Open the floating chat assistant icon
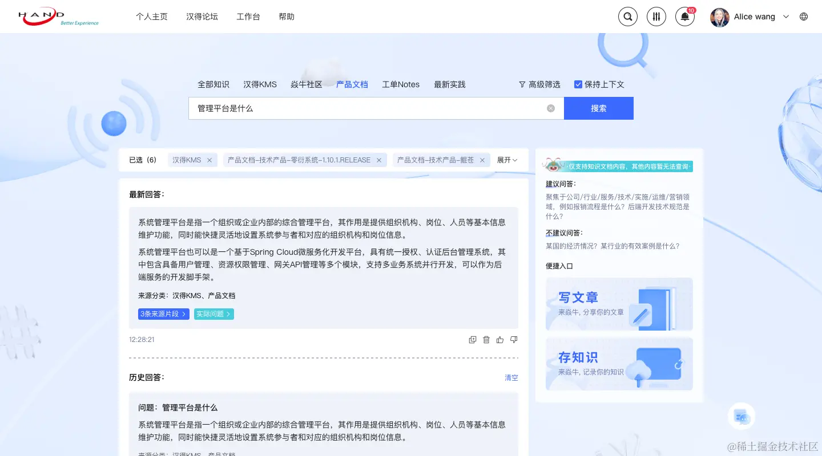 (x=742, y=417)
